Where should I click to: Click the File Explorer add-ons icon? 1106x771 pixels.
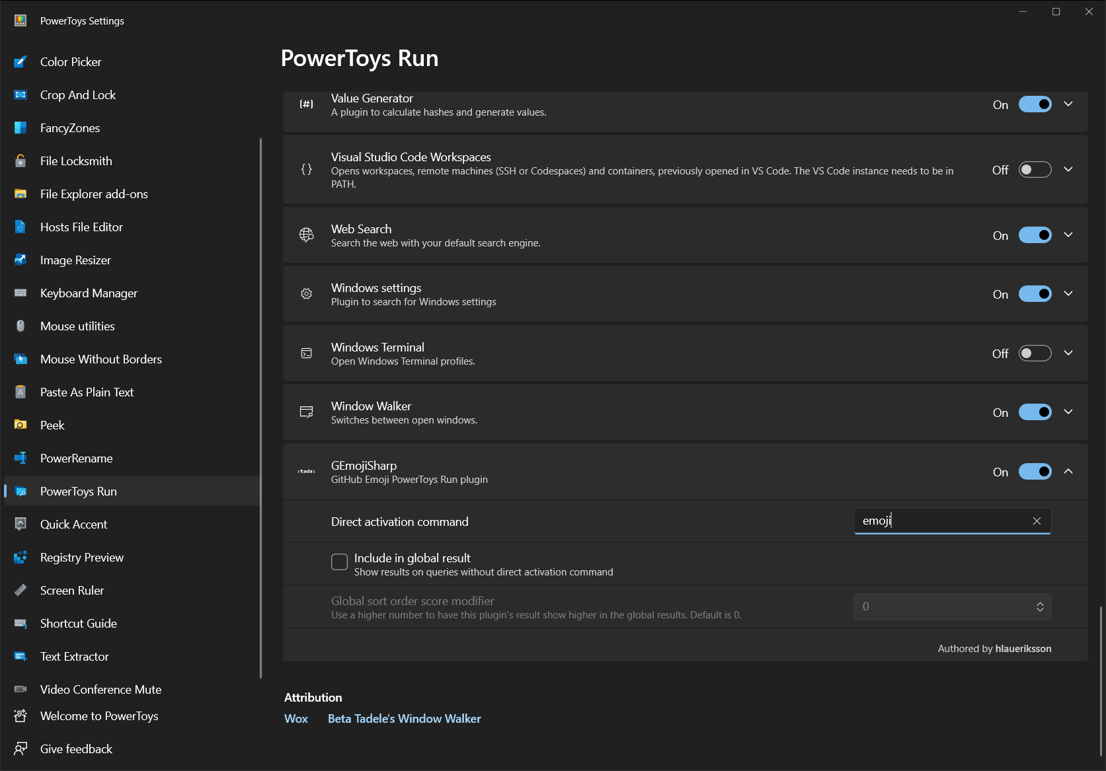click(x=20, y=194)
